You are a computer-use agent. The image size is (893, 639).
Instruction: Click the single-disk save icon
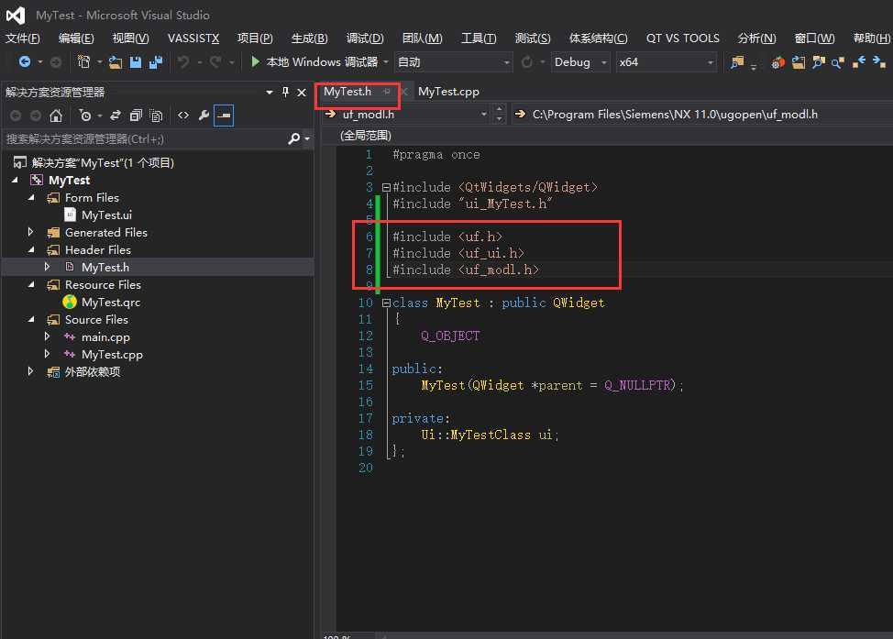136,62
